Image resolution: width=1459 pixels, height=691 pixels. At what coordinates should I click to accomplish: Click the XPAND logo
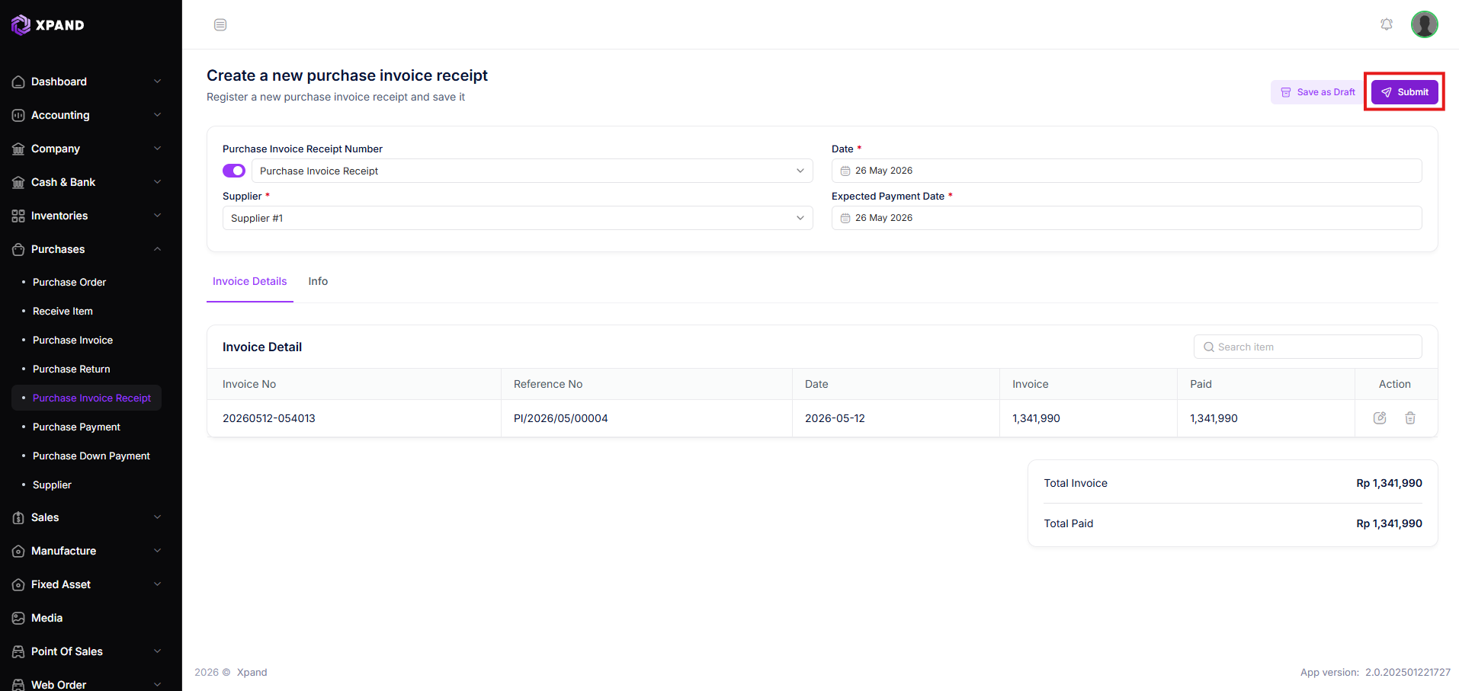[x=48, y=25]
